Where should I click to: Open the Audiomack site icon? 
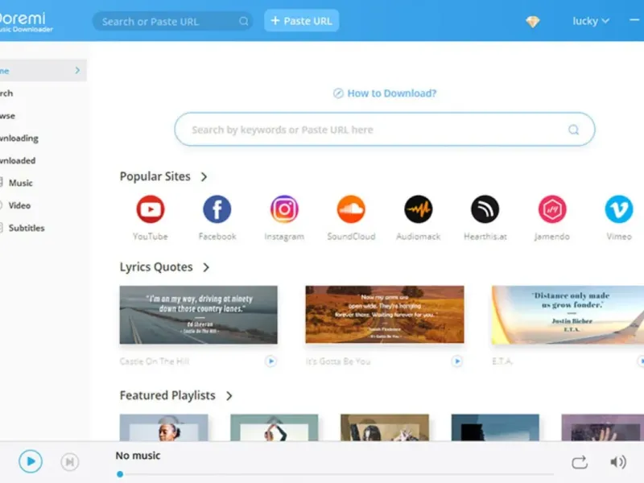click(x=418, y=209)
